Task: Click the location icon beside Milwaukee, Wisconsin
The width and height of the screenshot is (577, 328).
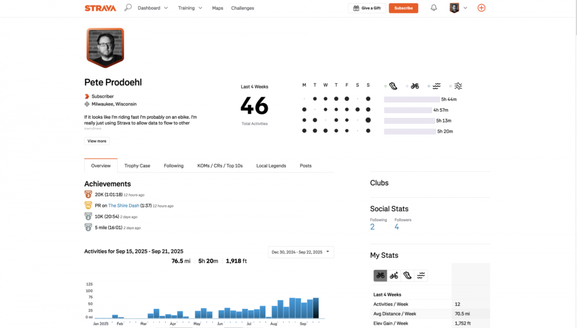Action: pos(87,104)
